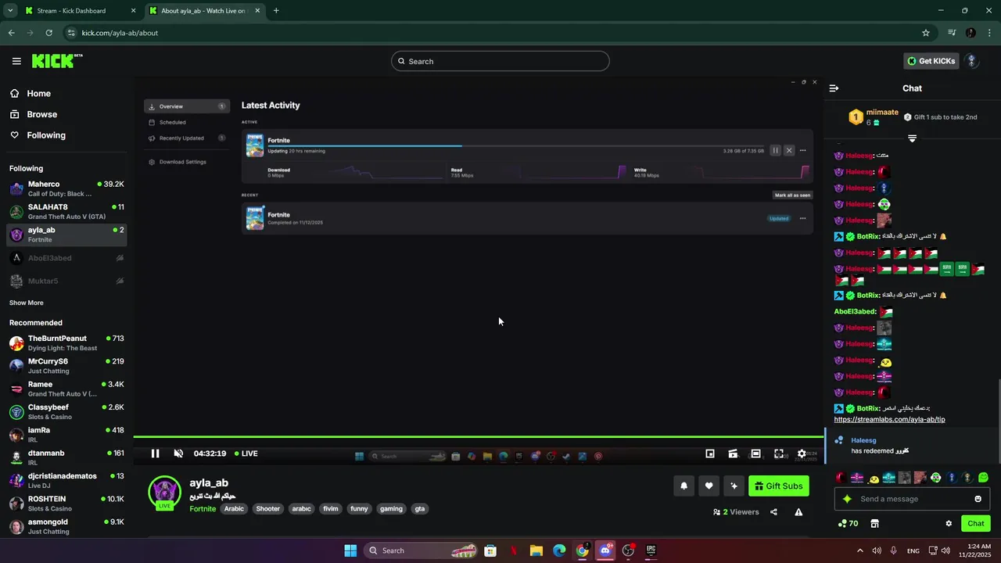Screen dimensions: 1001x563
Task: Open Muktar5 offline channel
Action: point(66,281)
